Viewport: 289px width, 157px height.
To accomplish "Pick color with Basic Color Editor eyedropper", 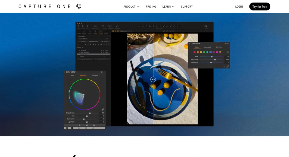I will [227, 66].
